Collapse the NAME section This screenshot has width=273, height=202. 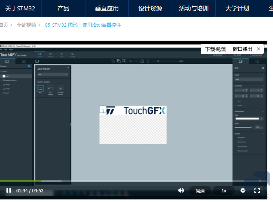[x=263, y=75]
